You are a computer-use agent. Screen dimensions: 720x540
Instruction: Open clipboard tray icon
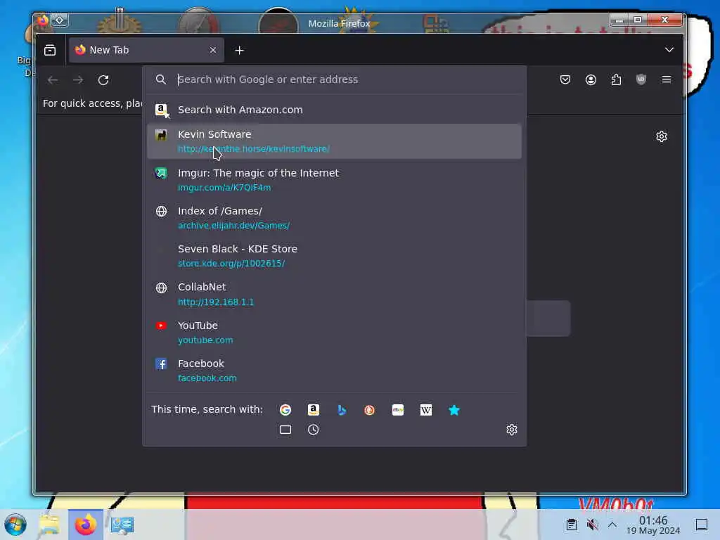click(571, 525)
